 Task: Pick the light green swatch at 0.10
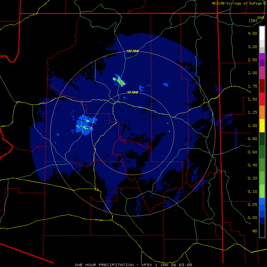click(262, 191)
